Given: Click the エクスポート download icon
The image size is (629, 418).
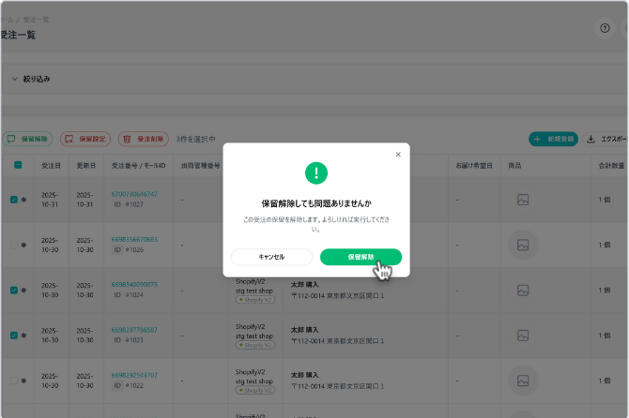Looking at the screenshot, I should point(591,139).
